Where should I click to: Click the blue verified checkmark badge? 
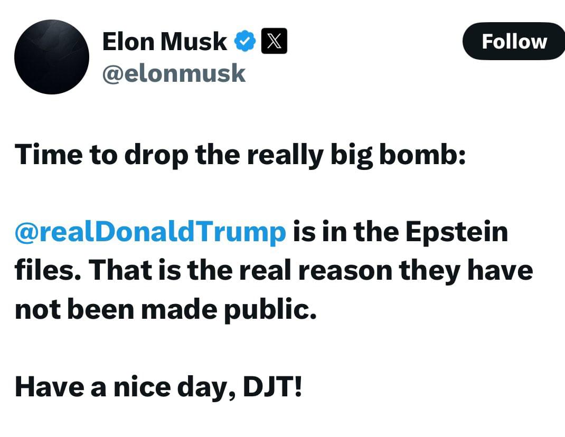tap(245, 42)
